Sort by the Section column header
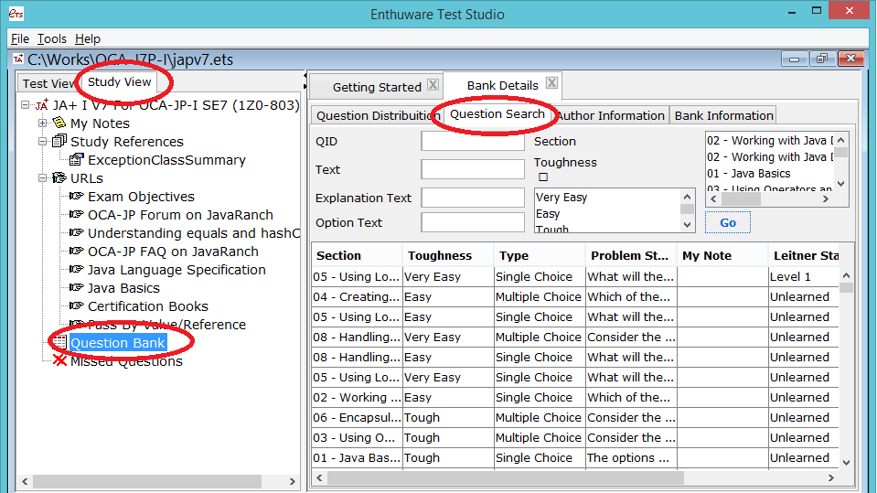The image size is (877, 493). 357,255
